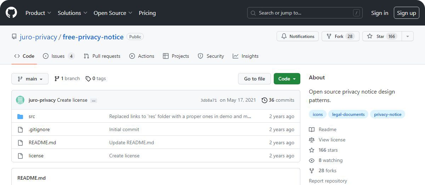Switch to the Projects tab
The image size is (425, 185).
tap(176, 56)
